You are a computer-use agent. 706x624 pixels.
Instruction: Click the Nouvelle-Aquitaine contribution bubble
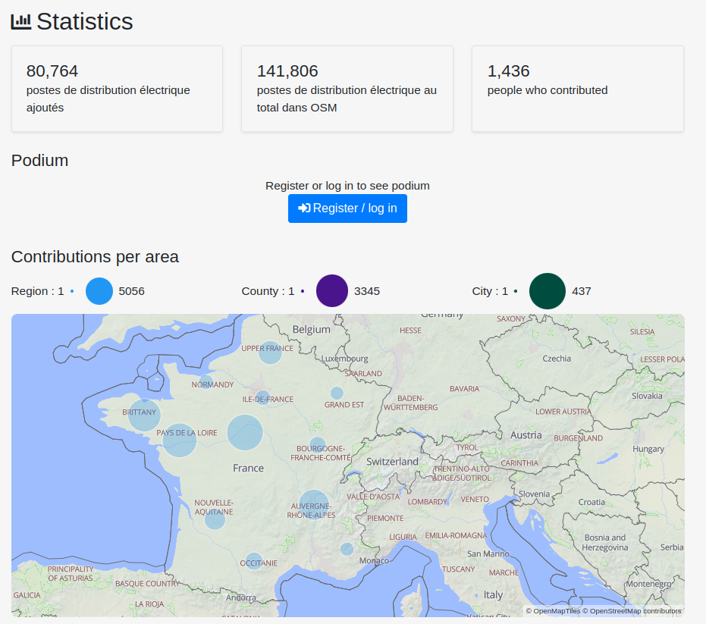coord(215,519)
